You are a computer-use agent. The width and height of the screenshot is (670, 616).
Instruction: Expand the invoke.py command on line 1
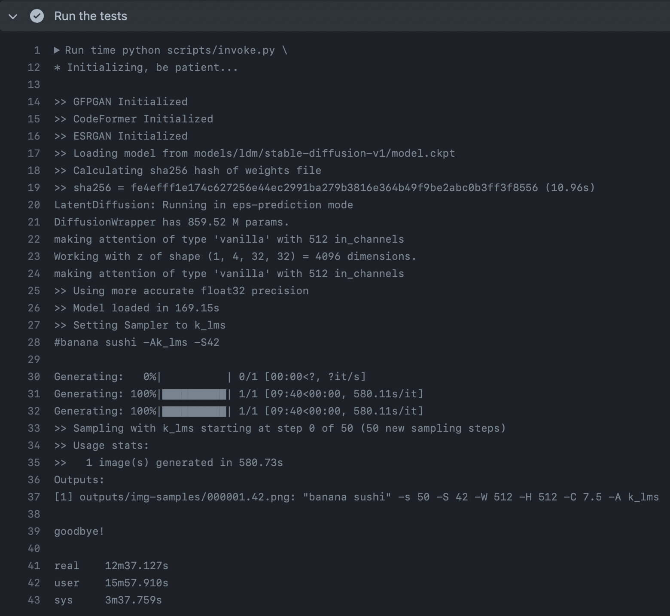pyautogui.click(x=56, y=50)
